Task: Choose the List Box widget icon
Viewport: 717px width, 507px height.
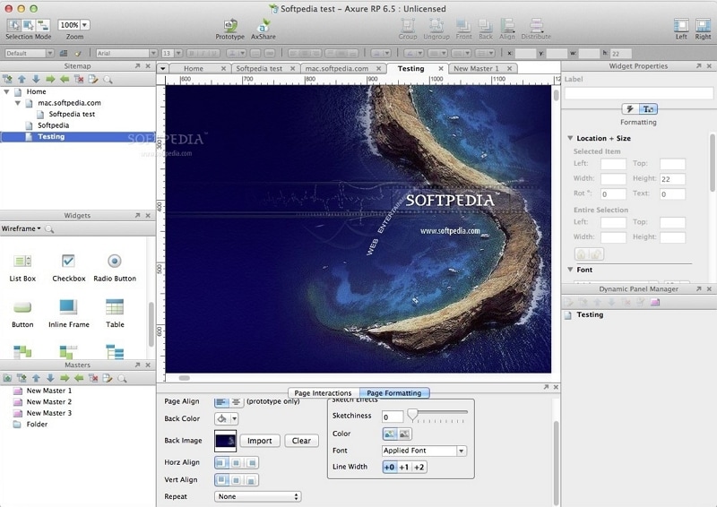Action: (22, 262)
